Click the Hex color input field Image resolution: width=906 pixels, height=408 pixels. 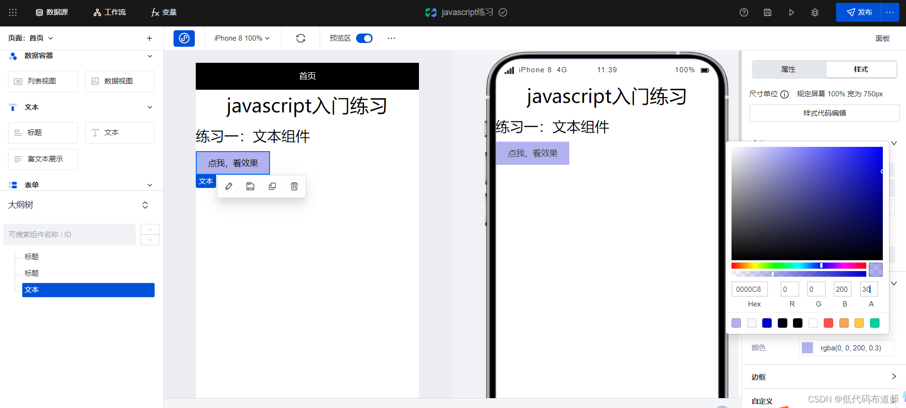(x=749, y=289)
